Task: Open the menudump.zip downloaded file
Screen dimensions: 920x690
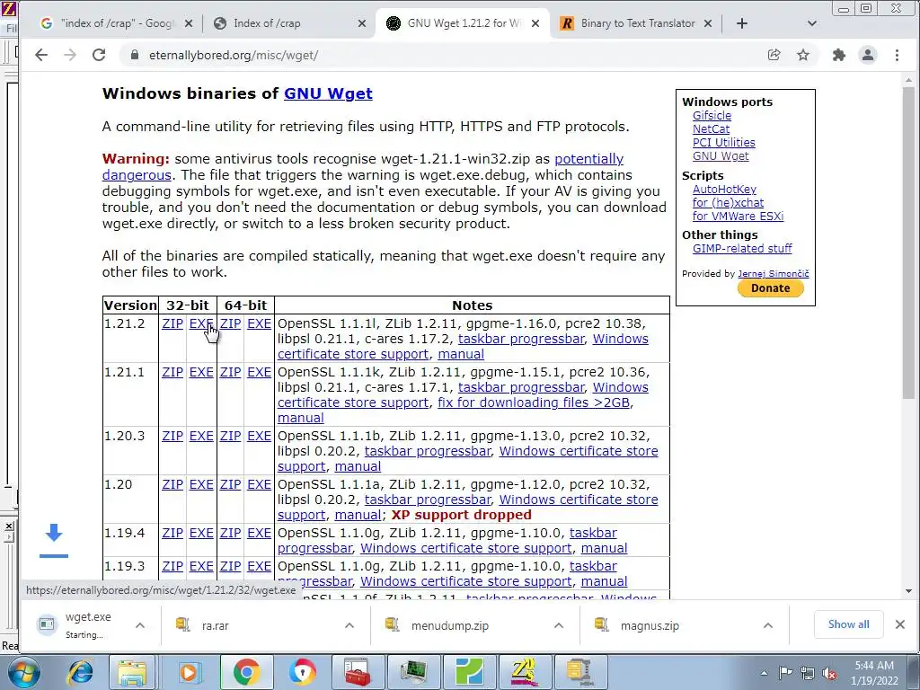Action: click(450, 626)
